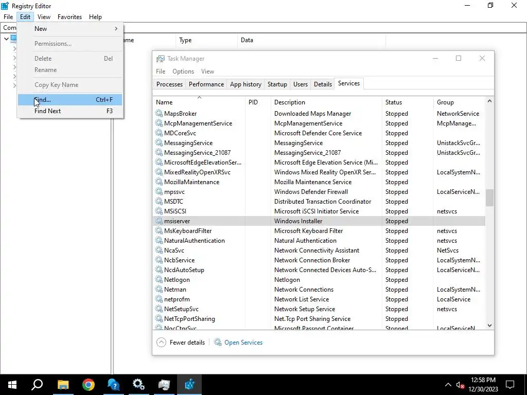This screenshot has width=527, height=395.
Task: Sort services by Name column header
Action: (x=199, y=102)
